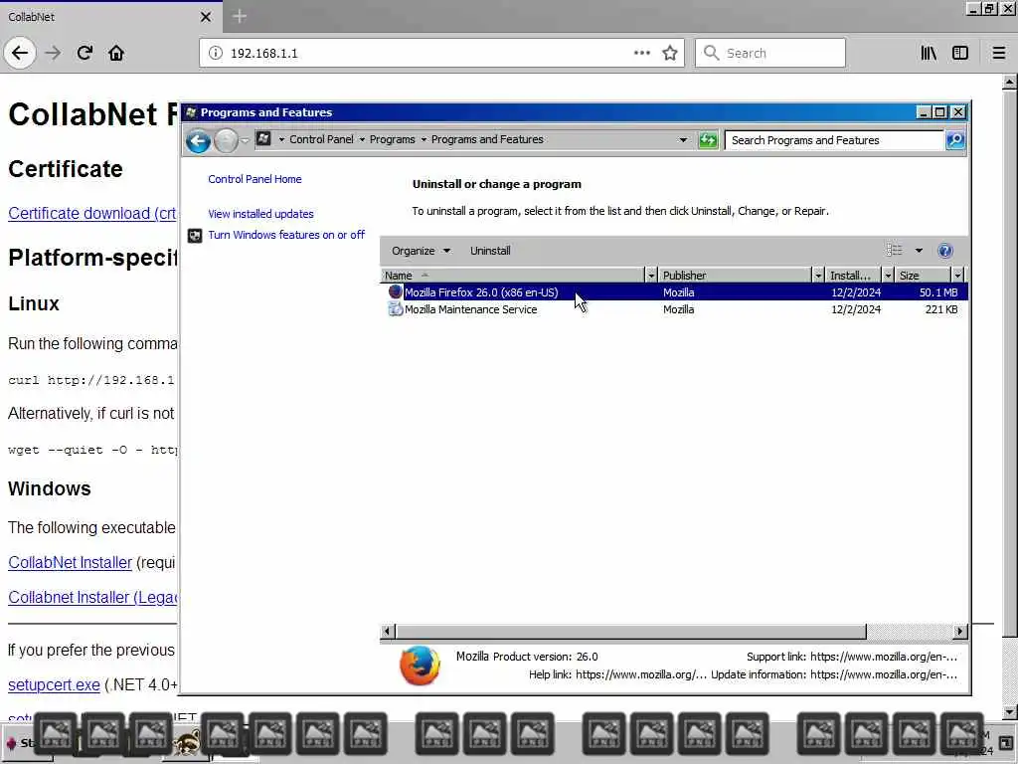Open the Organize menu

421,251
